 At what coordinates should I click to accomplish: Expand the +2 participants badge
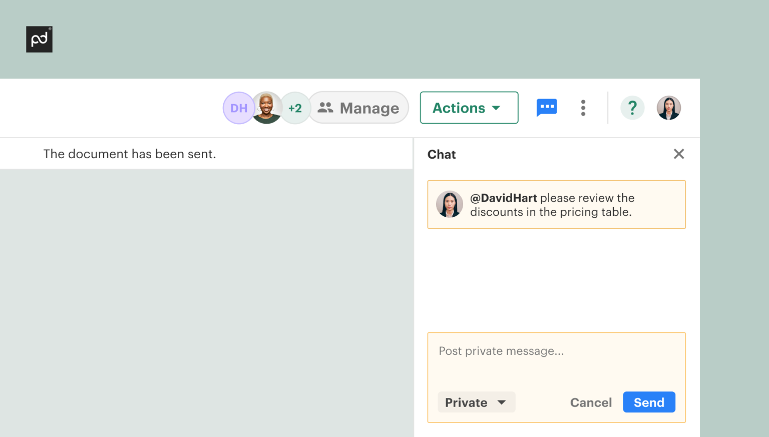[295, 108]
